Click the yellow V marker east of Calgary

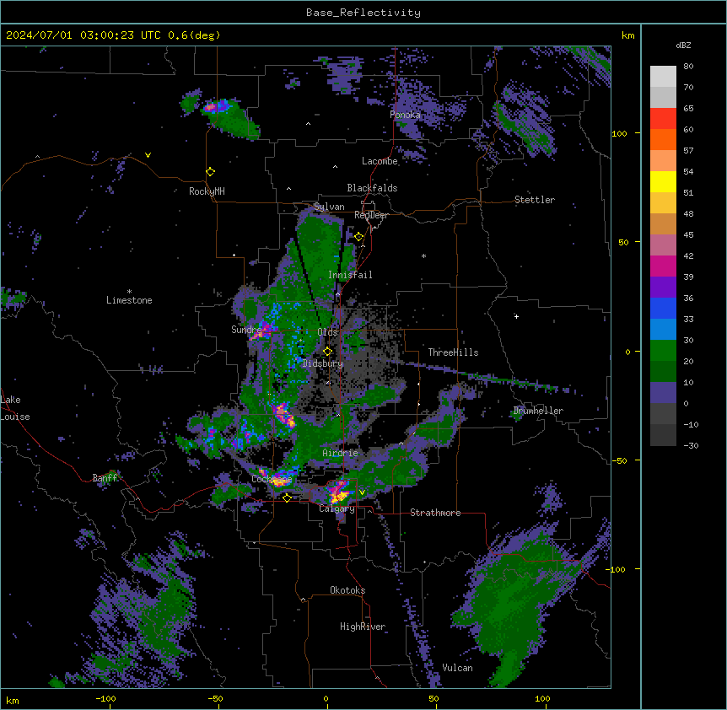(x=362, y=492)
